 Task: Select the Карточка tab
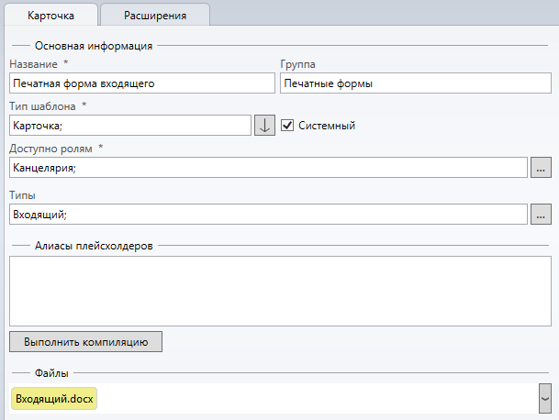(x=50, y=16)
